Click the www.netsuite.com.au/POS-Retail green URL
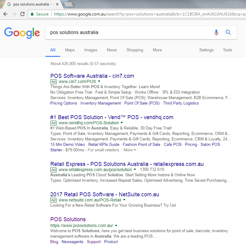 coord(90,200)
